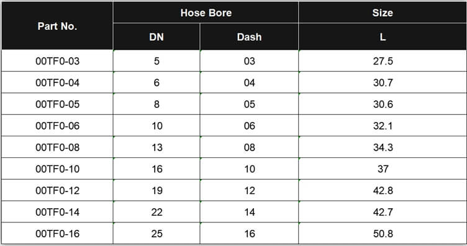Select part number 00TF0-04 cell
This screenshot has height=246, width=467.
click(57, 82)
